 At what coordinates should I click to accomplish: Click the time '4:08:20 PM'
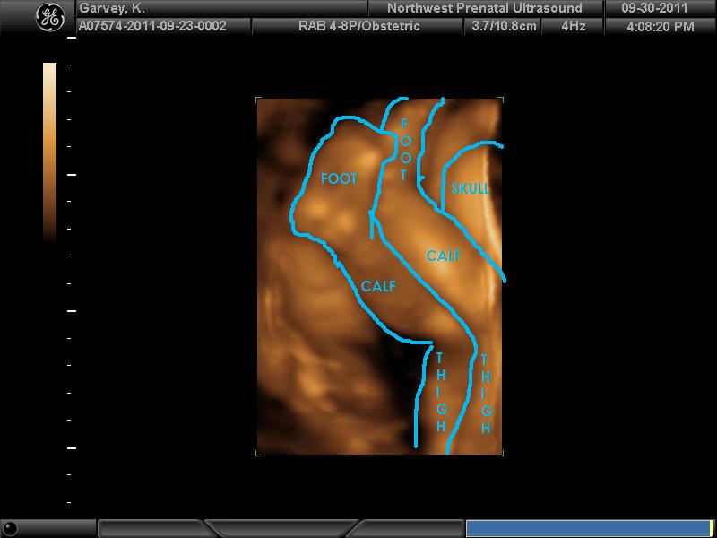[661, 26]
